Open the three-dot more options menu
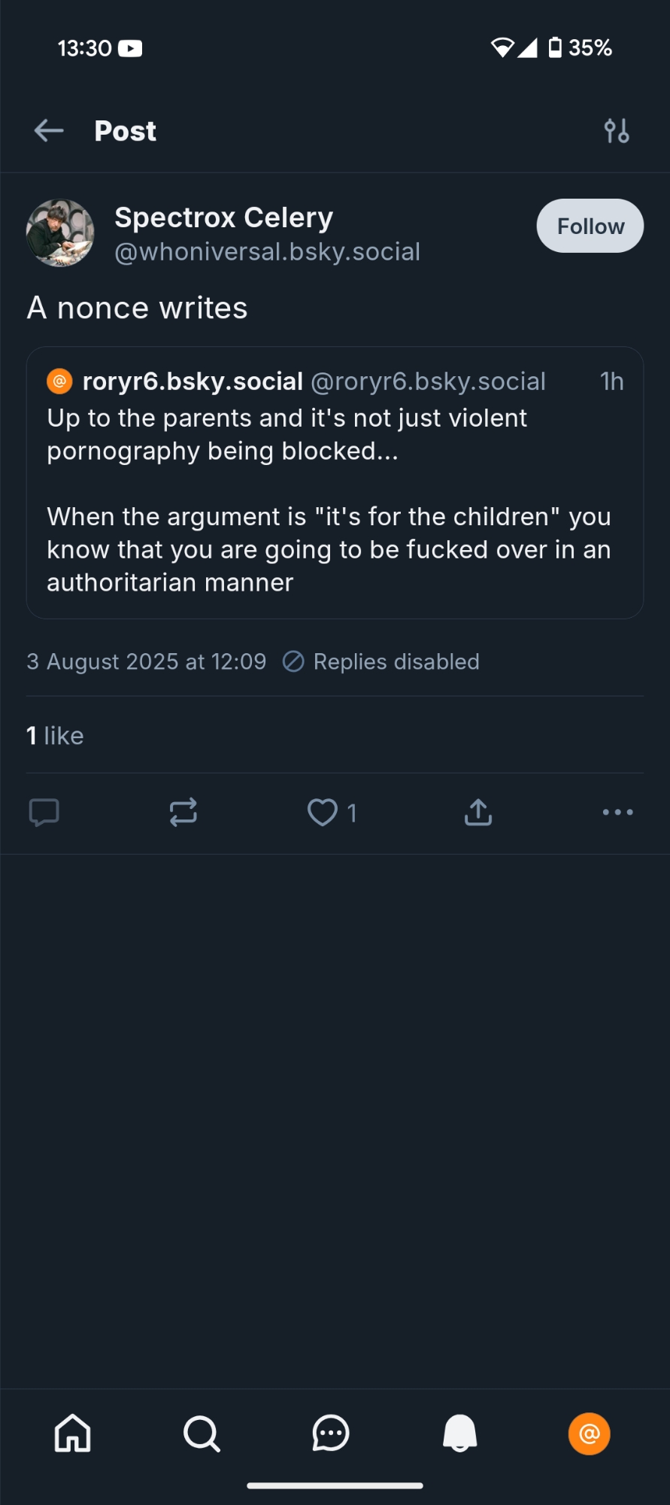 (x=617, y=813)
